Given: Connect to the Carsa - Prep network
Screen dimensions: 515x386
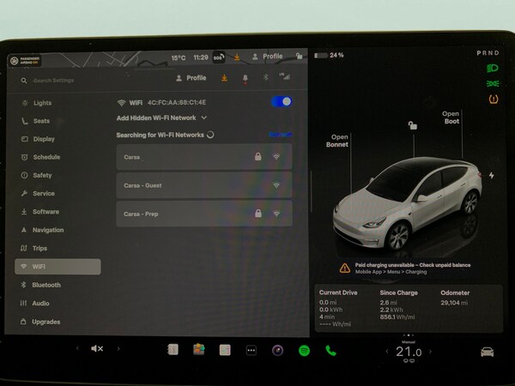Looking at the screenshot, I should (204, 214).
